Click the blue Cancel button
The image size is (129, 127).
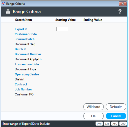[116, 116]
